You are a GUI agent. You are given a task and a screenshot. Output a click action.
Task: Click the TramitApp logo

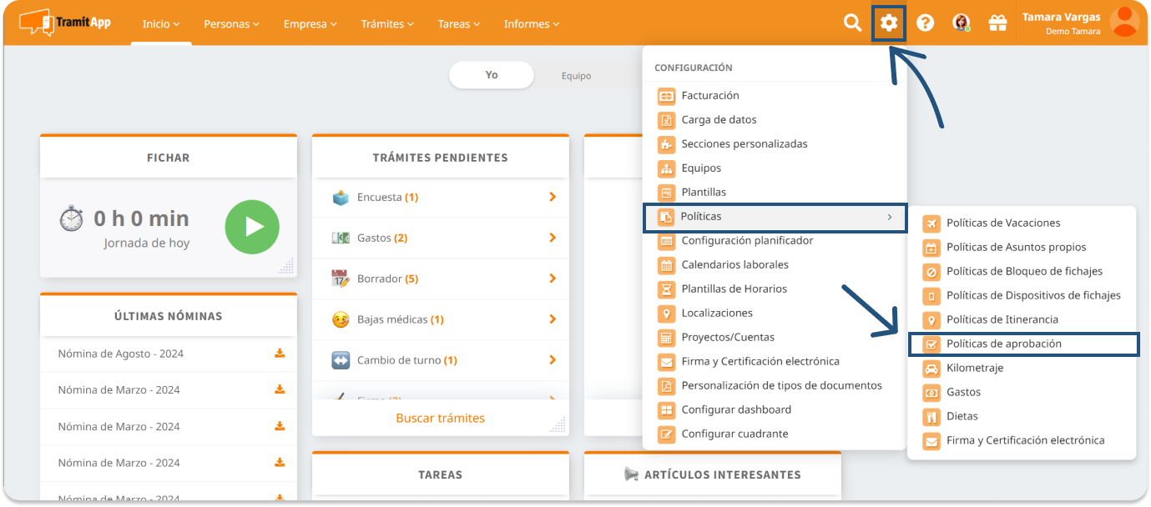(x=65, y=23)
